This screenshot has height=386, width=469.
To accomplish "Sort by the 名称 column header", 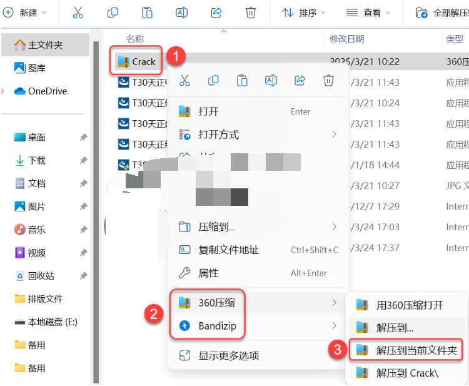I will pos(135,39).
